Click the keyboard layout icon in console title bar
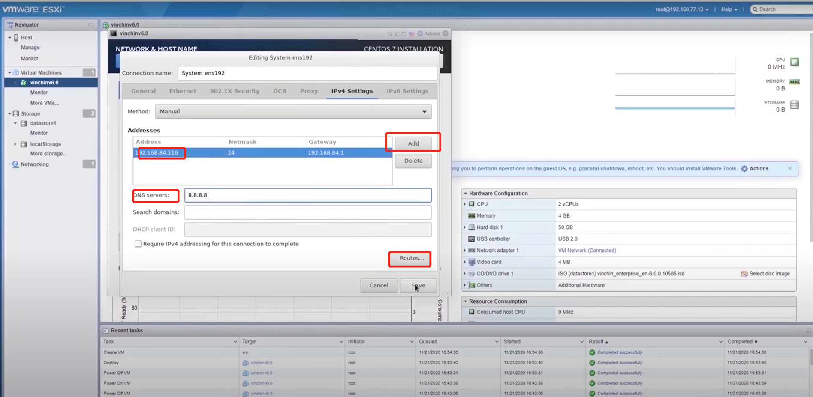Screen dimensions: 813x397 (412, 33)
